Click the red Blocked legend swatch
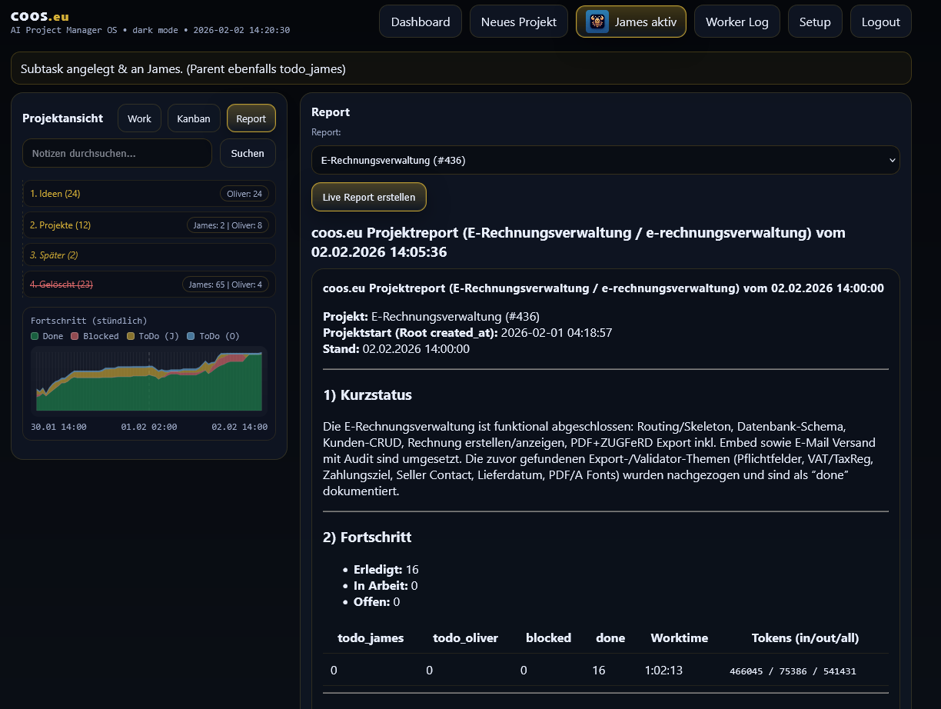 click(75, 336)
